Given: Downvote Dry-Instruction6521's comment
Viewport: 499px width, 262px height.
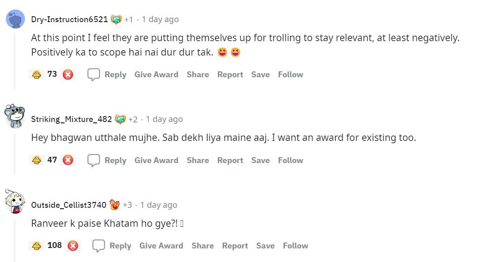Looking at the screenshot, I should point(68,75).
